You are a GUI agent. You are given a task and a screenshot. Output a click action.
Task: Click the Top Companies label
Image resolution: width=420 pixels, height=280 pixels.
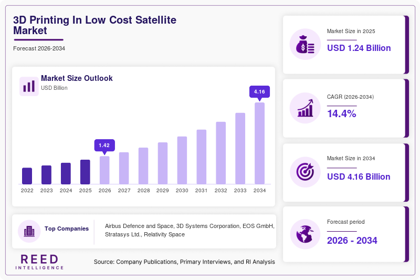click(x=67, y=229)
